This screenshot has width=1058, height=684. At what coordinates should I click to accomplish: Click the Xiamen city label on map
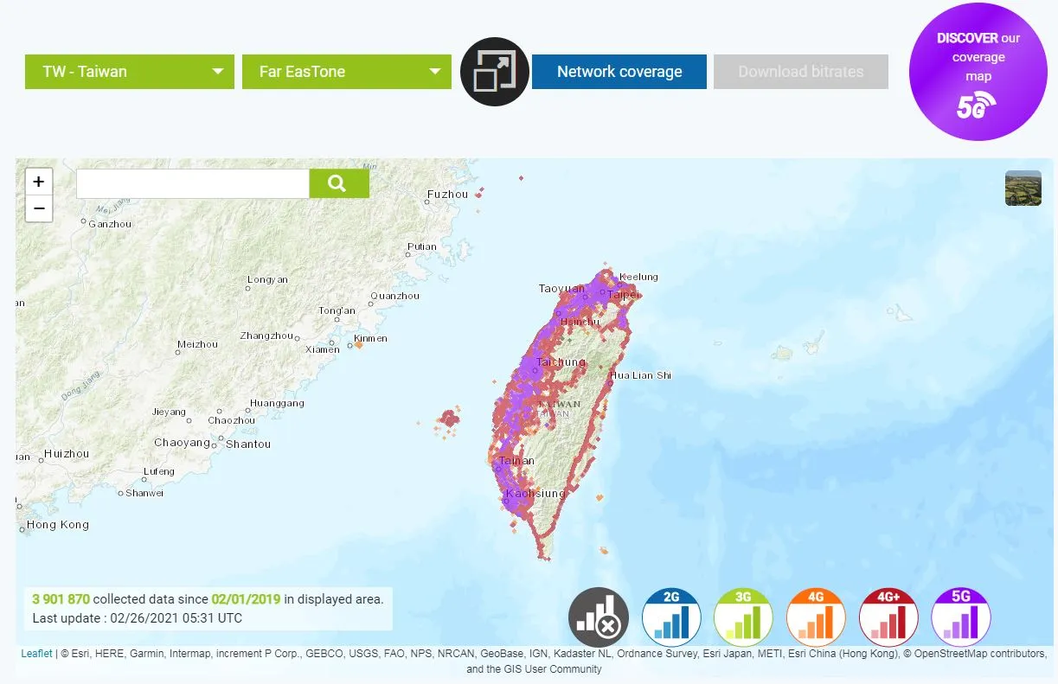pos(323,349)
